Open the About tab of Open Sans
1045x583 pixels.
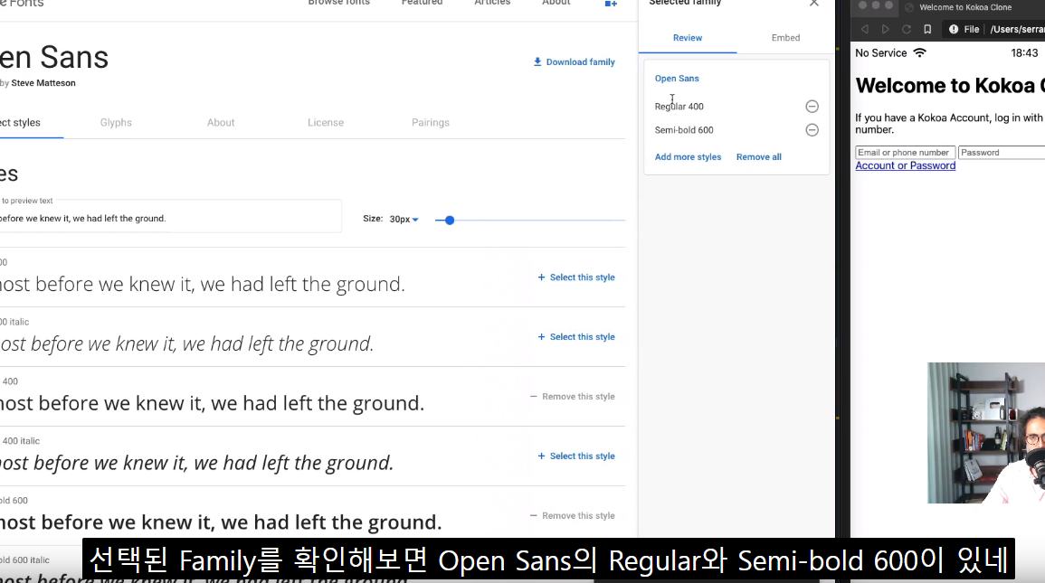click(x=221, y=122)
